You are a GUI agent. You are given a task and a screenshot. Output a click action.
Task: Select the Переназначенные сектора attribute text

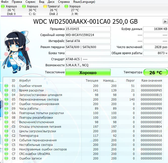click(x=39, y=100)
